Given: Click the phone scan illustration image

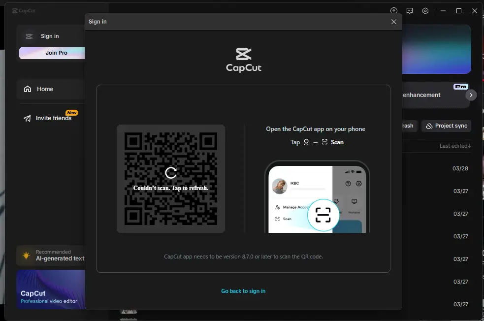Looking at the screenshot, I should [317, 196].
